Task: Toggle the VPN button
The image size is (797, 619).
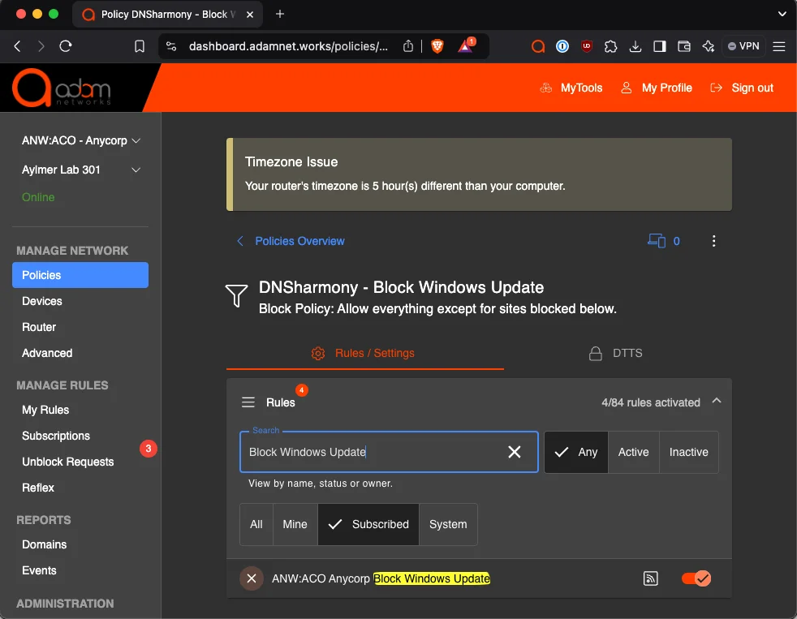Action: coord(743,46)
